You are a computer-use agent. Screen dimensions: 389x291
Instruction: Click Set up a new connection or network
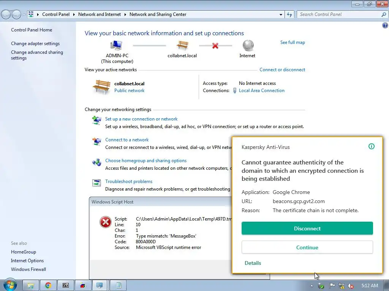pyautogui.click(x=141, y=119)
